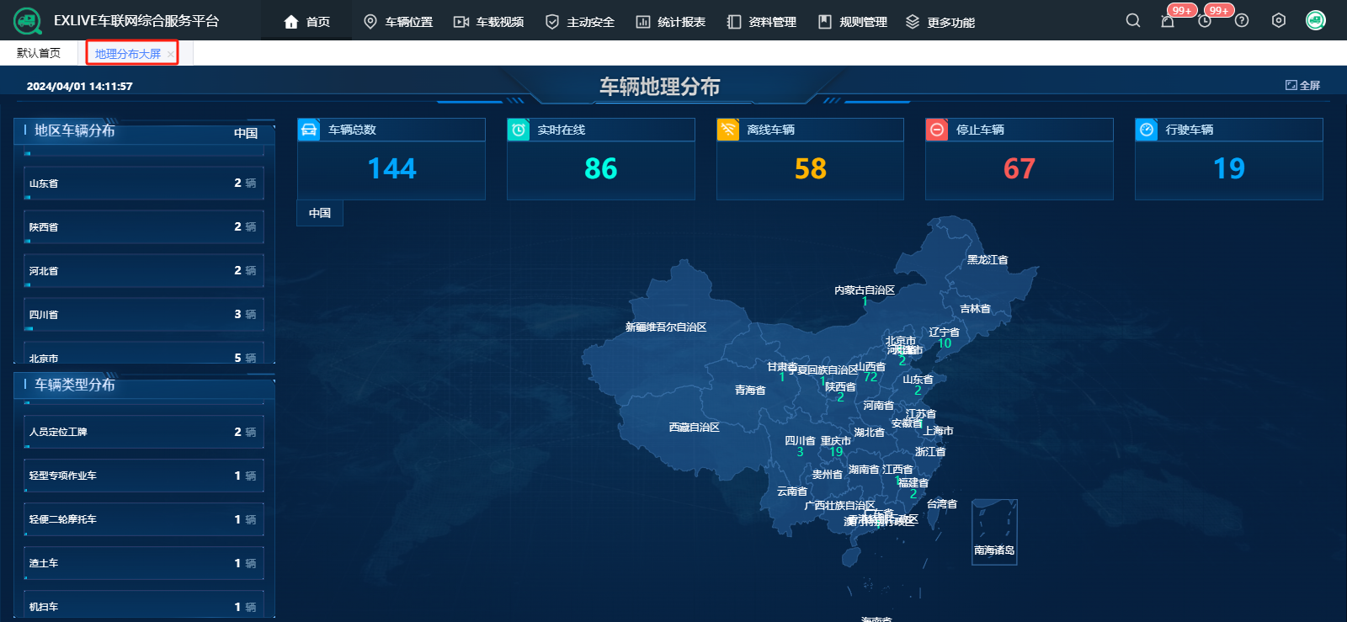Expand the 更多功能 menu
The width and height of the screenshot is (1347, 622).
tap(940, 22)
